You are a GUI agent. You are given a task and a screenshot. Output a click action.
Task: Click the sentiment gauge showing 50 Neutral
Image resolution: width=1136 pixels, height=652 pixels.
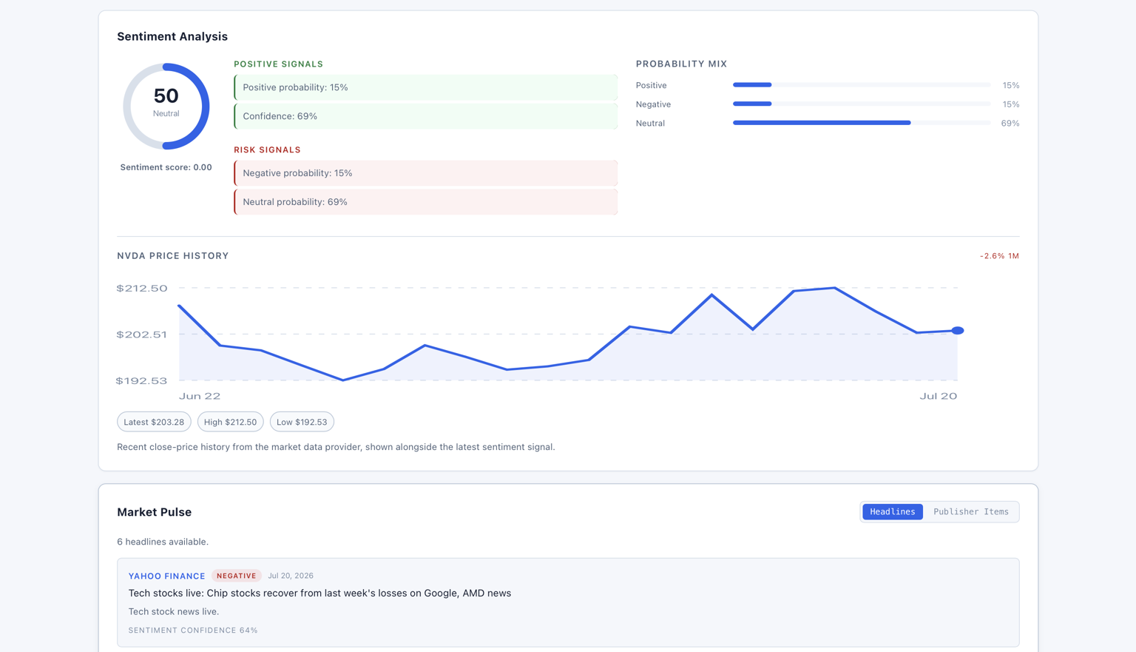(166, 106)
